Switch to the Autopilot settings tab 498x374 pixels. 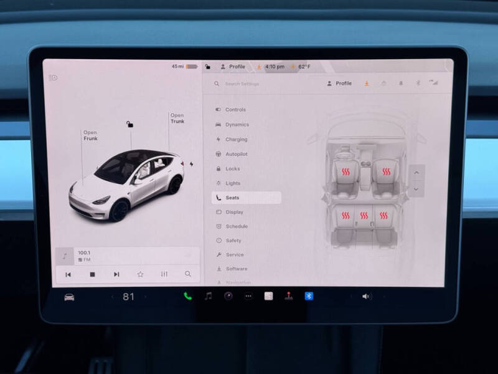point(237,153)
